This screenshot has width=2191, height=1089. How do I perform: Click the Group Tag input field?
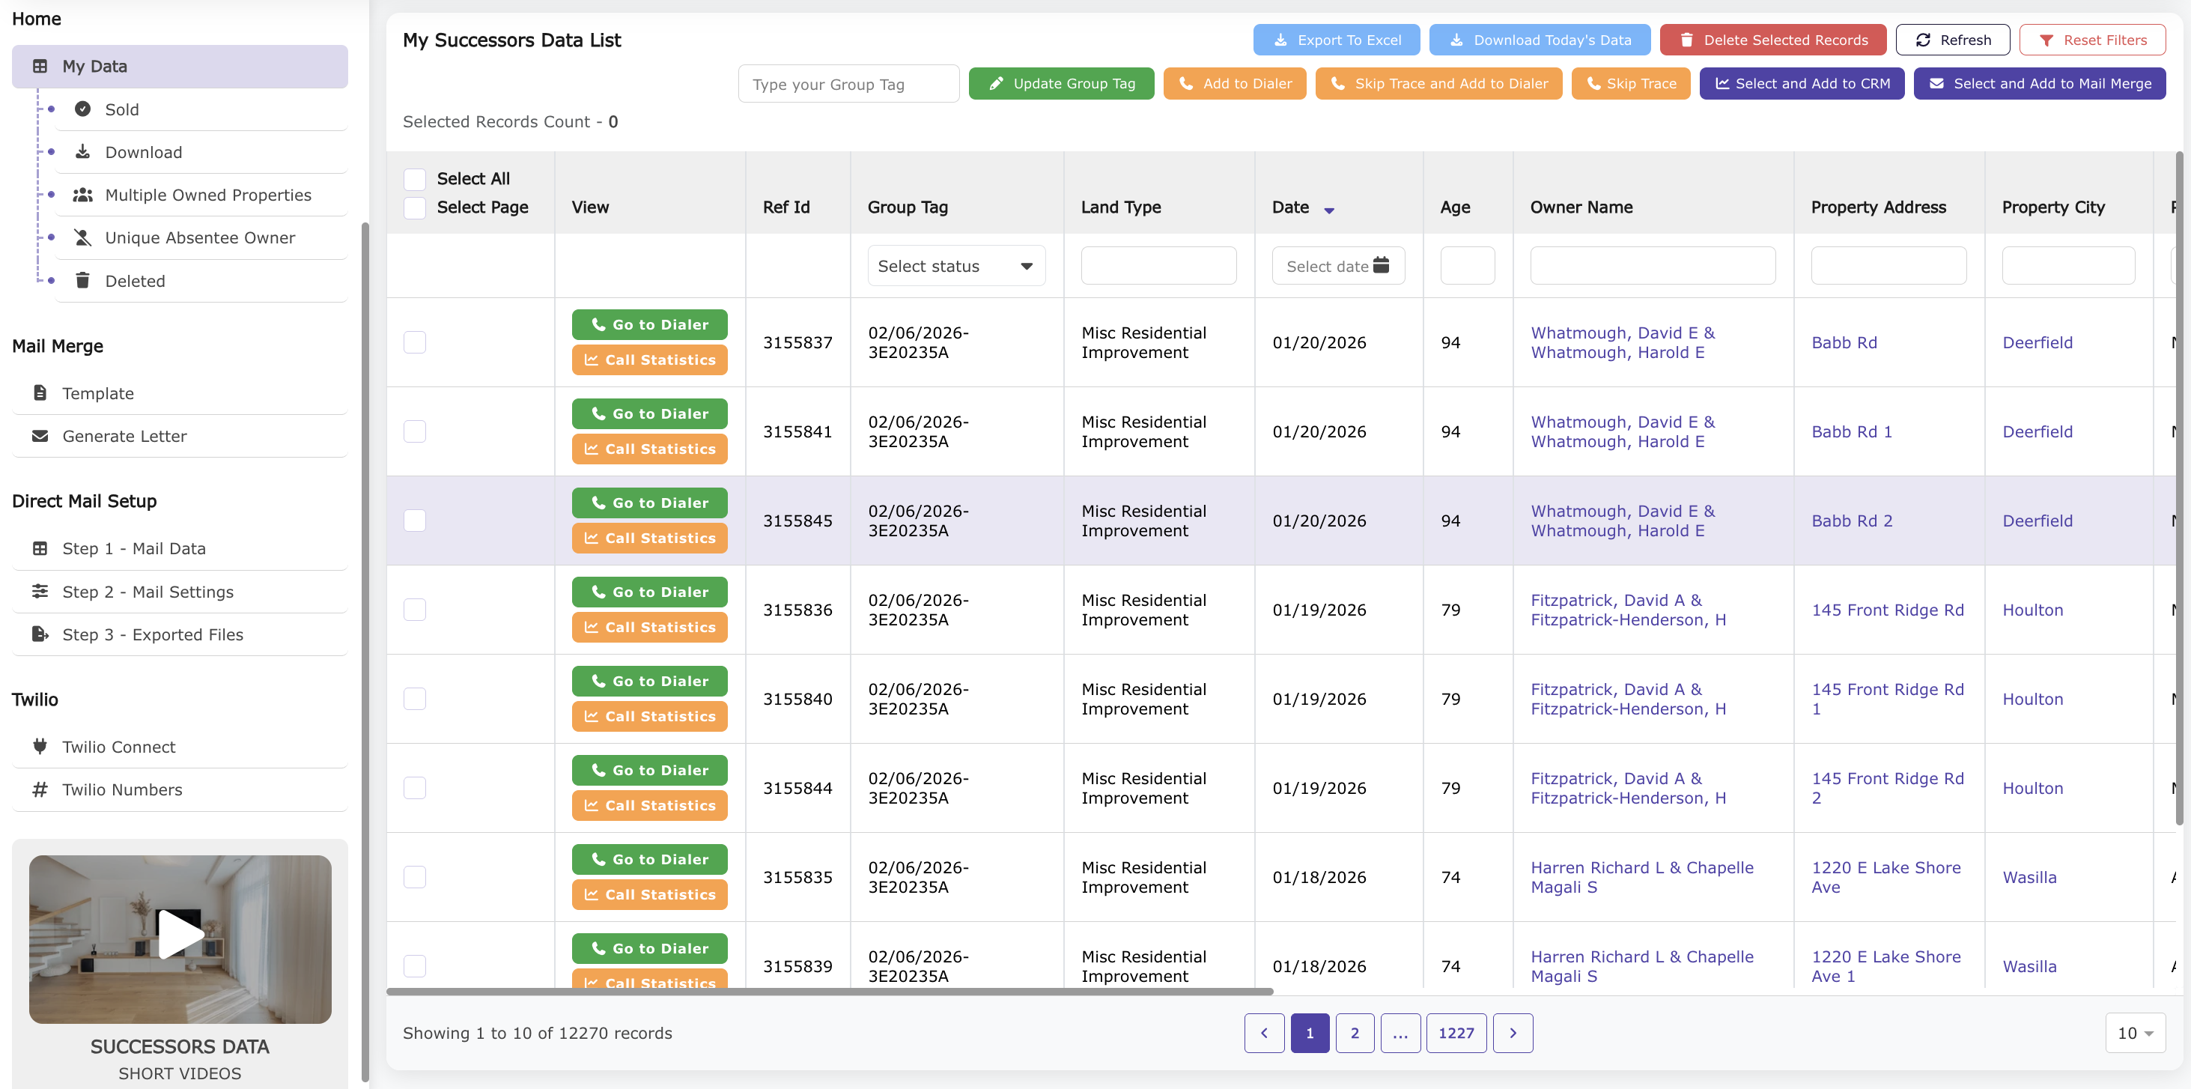[x=848, y=83]
